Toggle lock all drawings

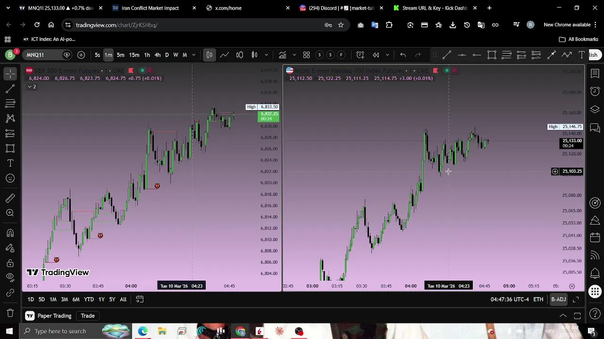pyautogui.click(x=10, y=263)
